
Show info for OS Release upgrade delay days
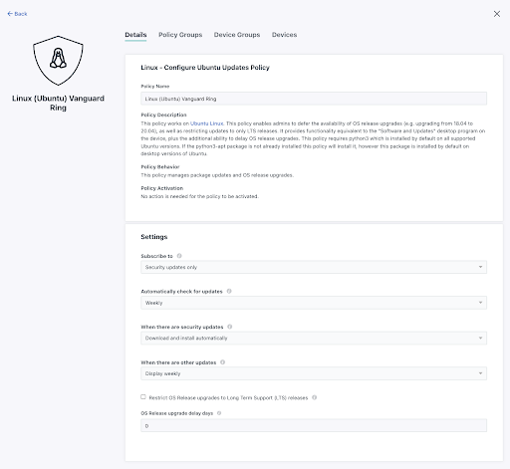click(219, 413)
